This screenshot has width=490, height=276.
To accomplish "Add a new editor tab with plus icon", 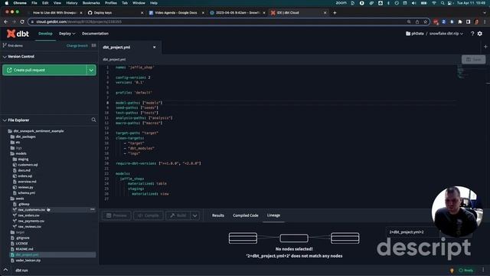I will 485,47.
